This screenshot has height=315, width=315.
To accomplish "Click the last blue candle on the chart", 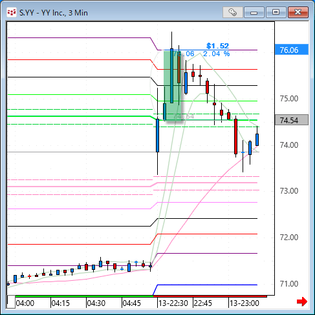I will click(257, 139).
